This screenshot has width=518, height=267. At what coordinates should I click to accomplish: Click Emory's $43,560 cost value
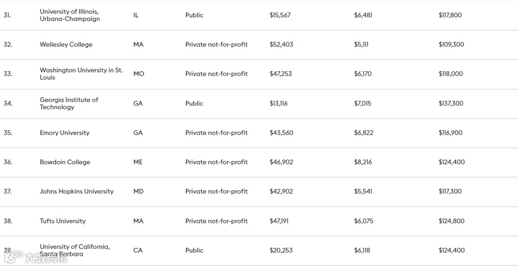[281, 133]
